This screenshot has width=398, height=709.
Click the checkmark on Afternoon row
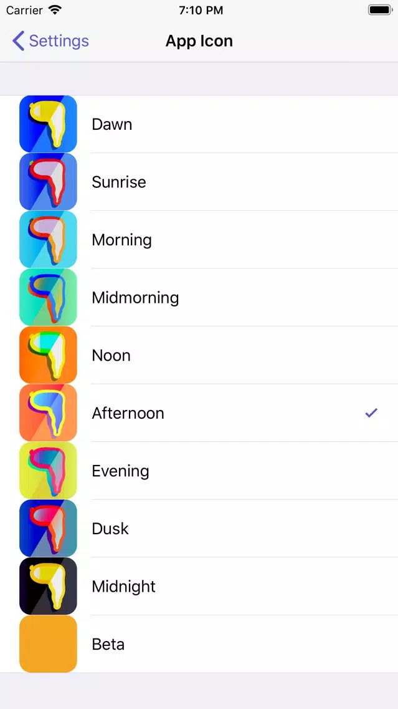click(x=371, y=413)
